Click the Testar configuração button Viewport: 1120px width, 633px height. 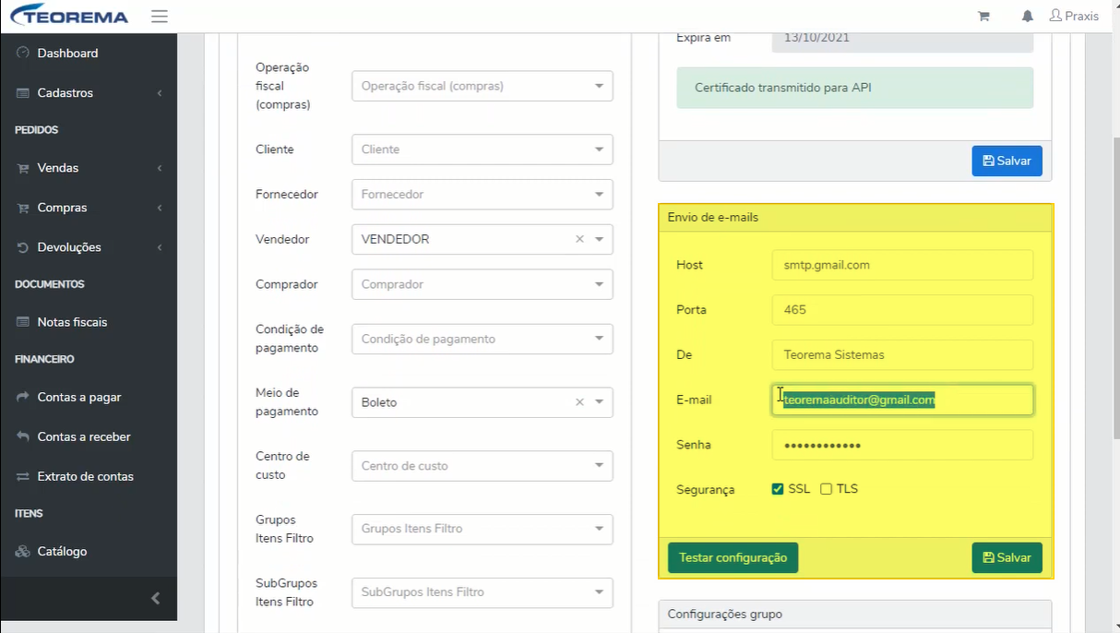[733, 557]
